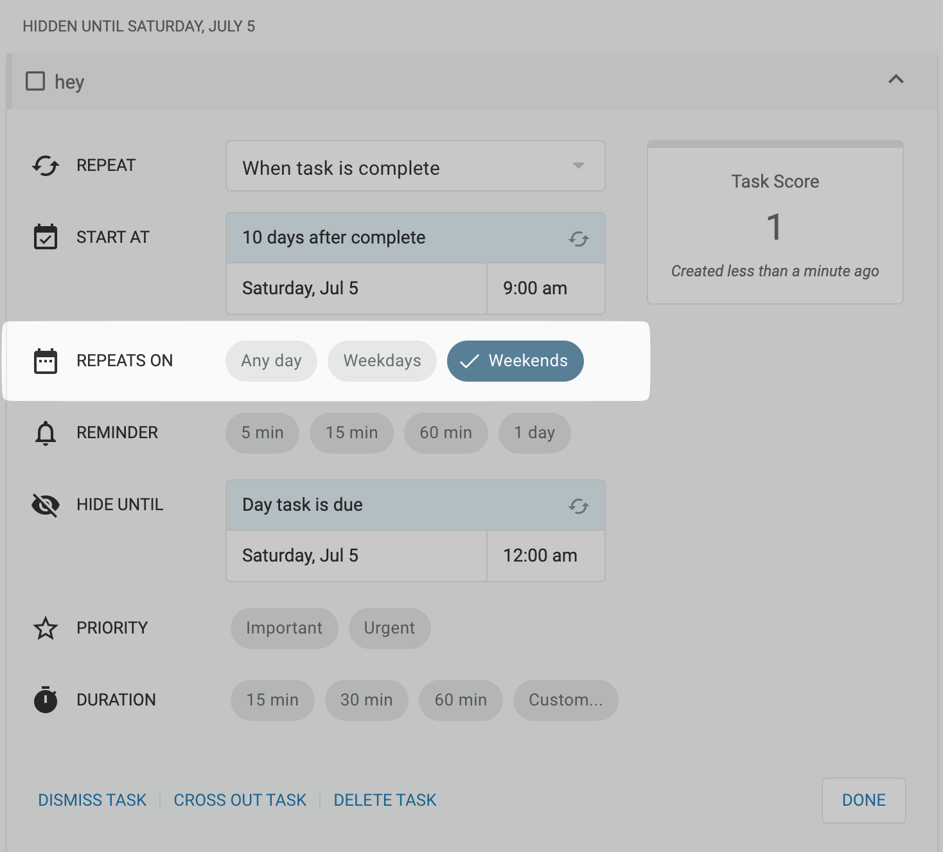Set duration to 60 min

[461, 700]
